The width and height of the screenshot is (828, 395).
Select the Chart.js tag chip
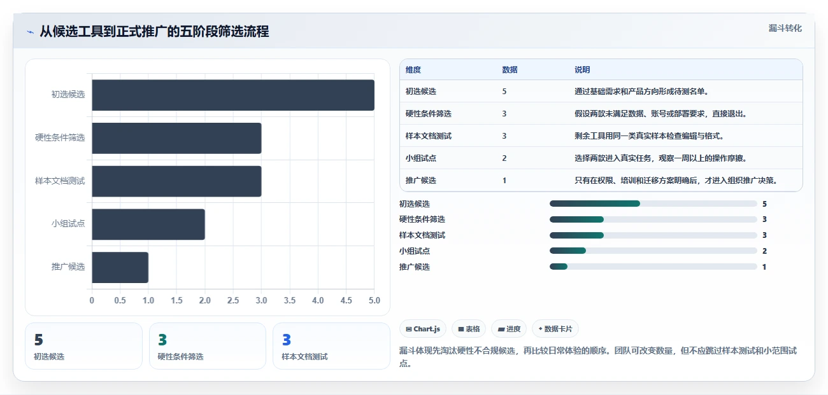click(423, 329)
